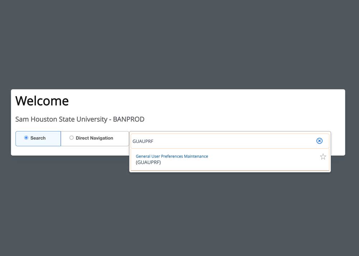Image resolution: width=359 pixels, height=256 pixels.
Task: Click the Search option label
Action: [x=38, y=138]
